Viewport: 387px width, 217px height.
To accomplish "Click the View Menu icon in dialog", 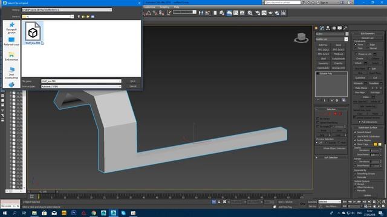I will [93, 16].
